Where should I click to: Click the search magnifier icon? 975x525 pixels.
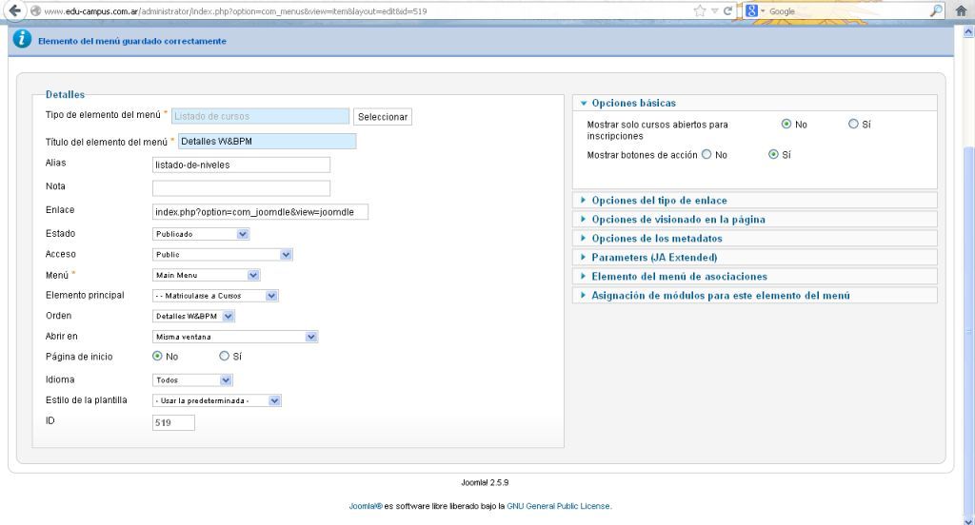click(936, 10)
